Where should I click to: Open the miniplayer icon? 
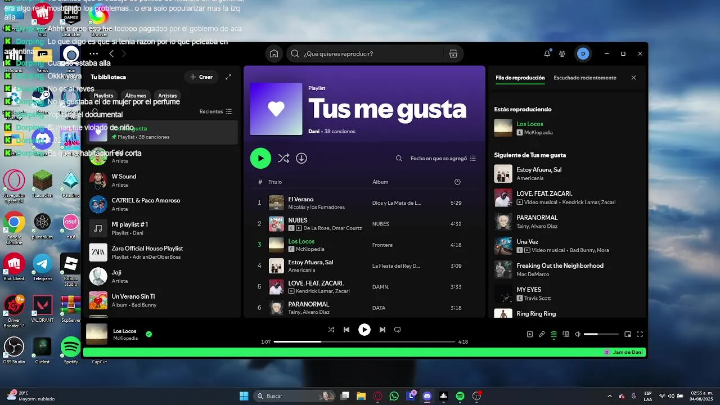click(628, 334)
